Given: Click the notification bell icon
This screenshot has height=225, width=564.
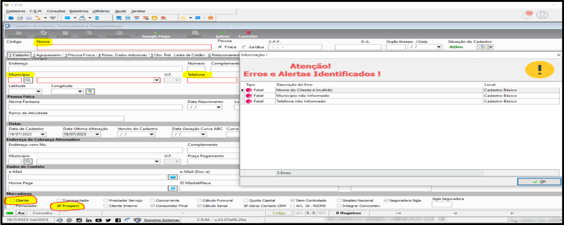Looking at the screenshot, I should 527,15.
